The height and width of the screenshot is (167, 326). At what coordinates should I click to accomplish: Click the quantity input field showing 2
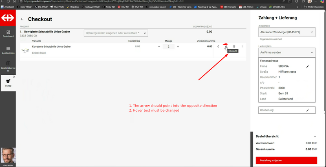168,47
